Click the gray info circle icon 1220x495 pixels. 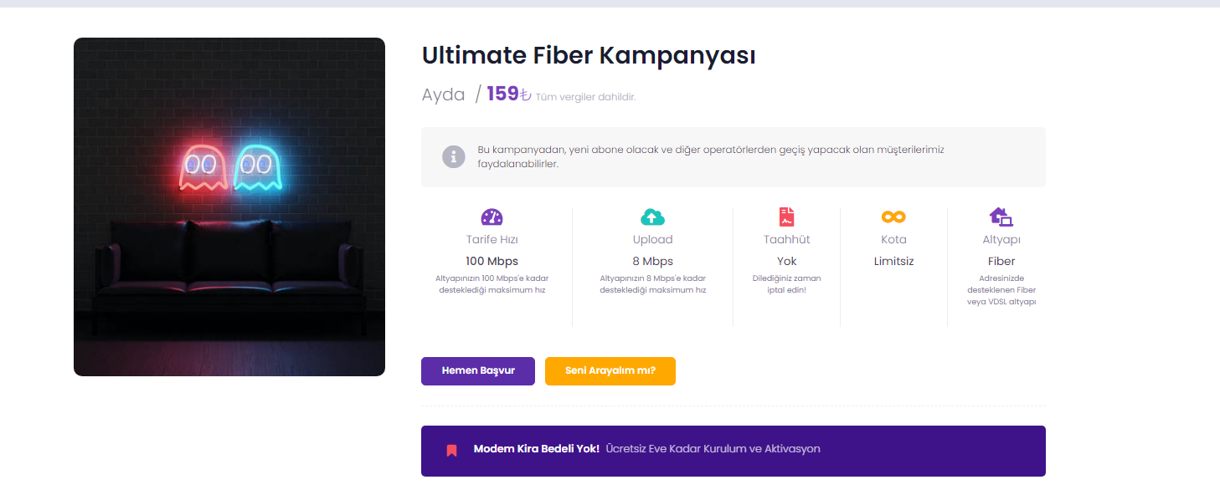453,156
